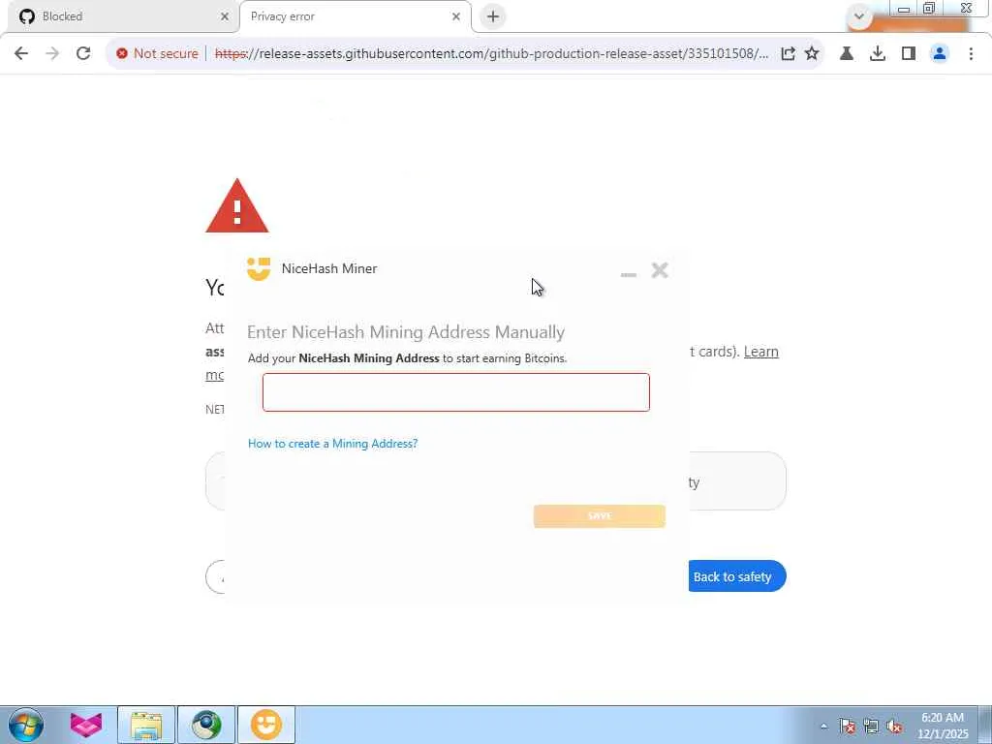992x744 pixels.
Task: Click the NiceHash Miner taskbar icon
Action: pos(266,725)
